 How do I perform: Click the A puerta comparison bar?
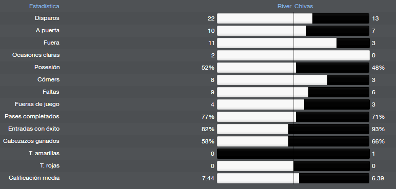click(293, 31)
